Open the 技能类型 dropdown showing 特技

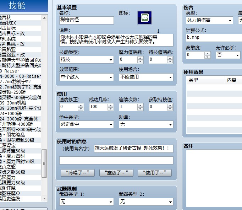(87, 60)
